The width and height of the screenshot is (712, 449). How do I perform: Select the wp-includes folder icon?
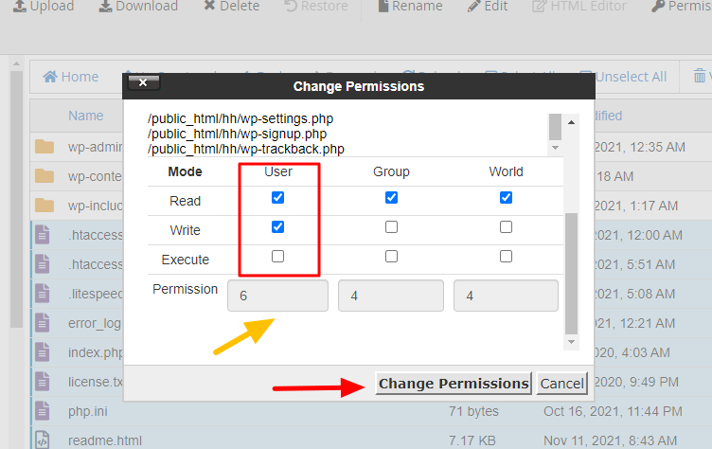point(44,206)
